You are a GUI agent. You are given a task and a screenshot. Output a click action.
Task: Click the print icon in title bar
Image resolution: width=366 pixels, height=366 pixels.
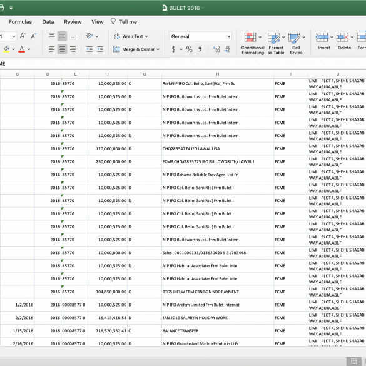(1, 8)
